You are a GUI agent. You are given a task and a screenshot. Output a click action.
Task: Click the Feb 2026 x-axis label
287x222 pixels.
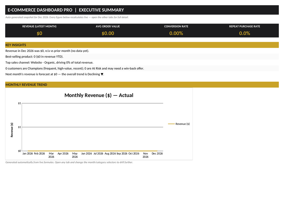point(39,154)
